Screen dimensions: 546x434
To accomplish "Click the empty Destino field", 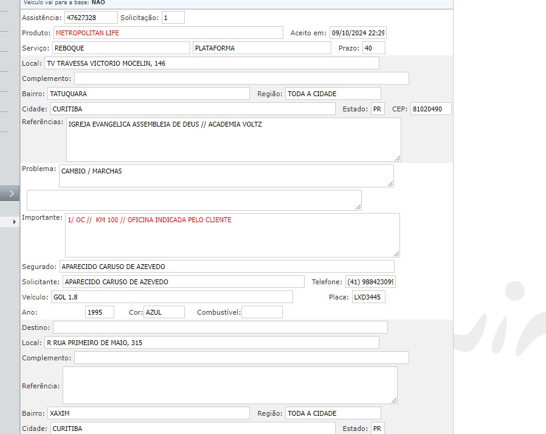I will click(x=220, y=327).
